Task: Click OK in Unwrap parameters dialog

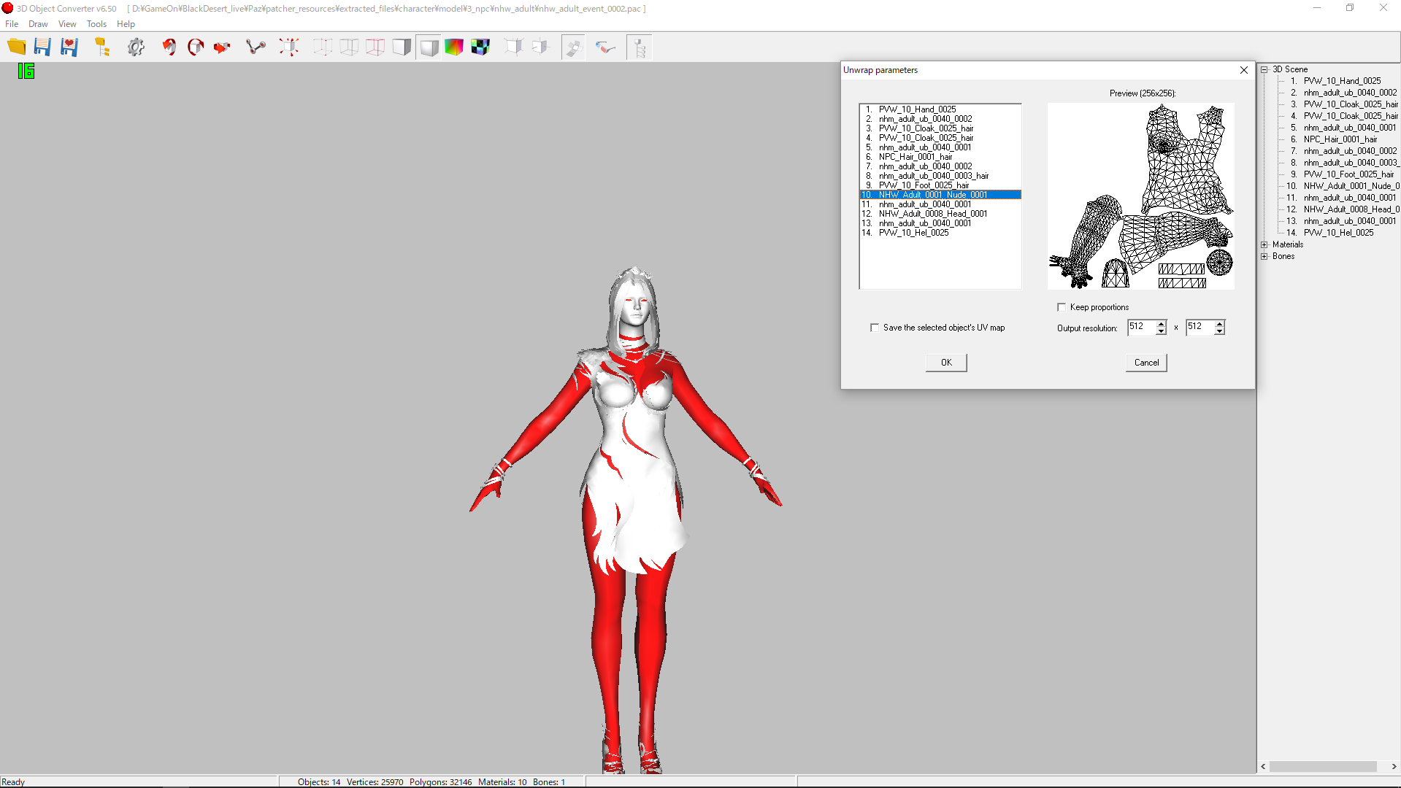Action: coord(946,363)
